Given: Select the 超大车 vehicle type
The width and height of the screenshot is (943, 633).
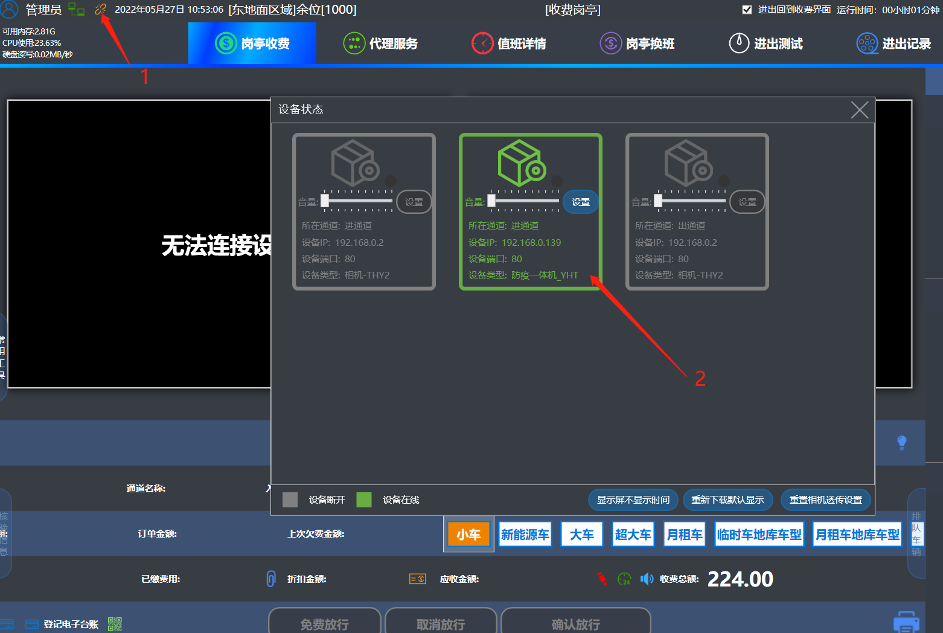Looking at the screenshot, I should click(633, 534).
